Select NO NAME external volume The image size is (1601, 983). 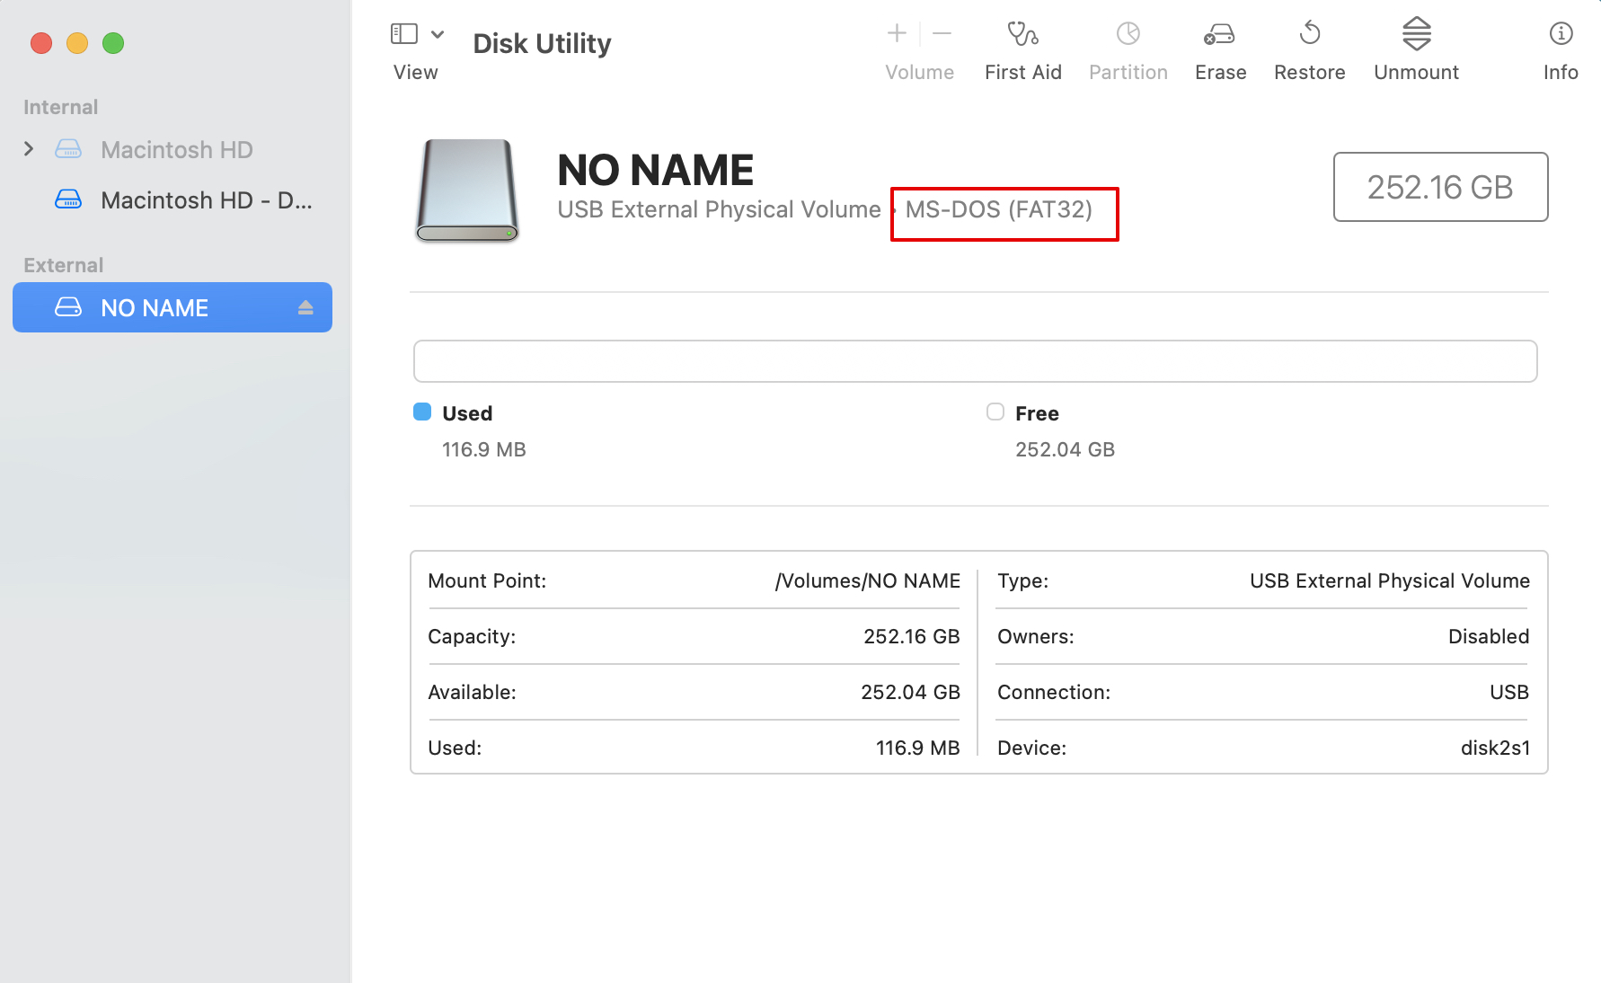[x=172, y=307]
